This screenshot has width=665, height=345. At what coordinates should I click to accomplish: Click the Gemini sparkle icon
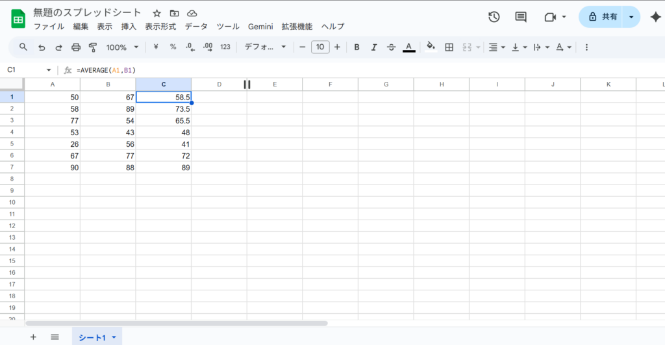click(655, 17)
